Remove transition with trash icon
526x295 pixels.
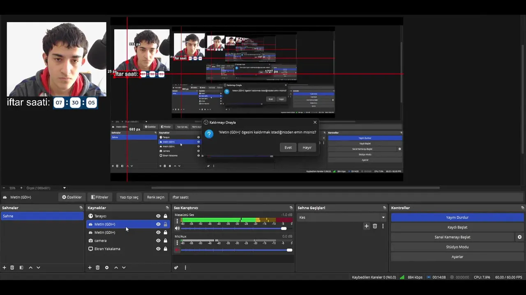(375, 226)
